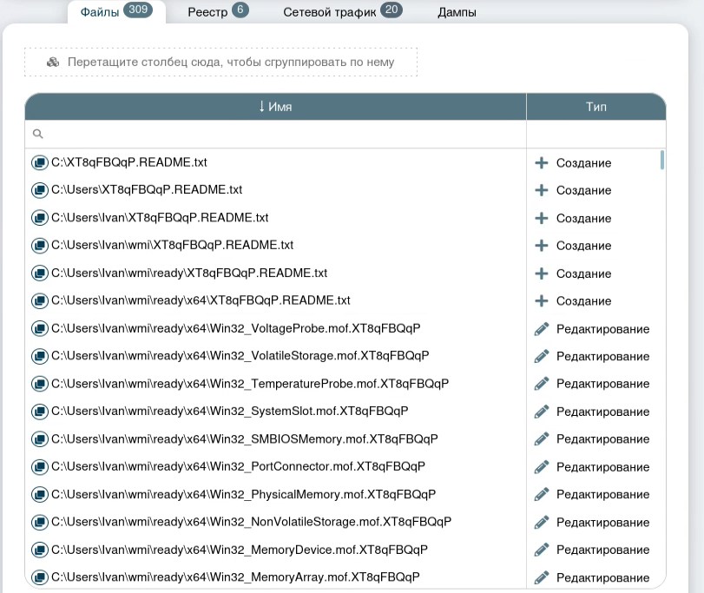
Task: Click the search magnifier icon in filter row
Action: pyautogui.click(x=38, y=135)
